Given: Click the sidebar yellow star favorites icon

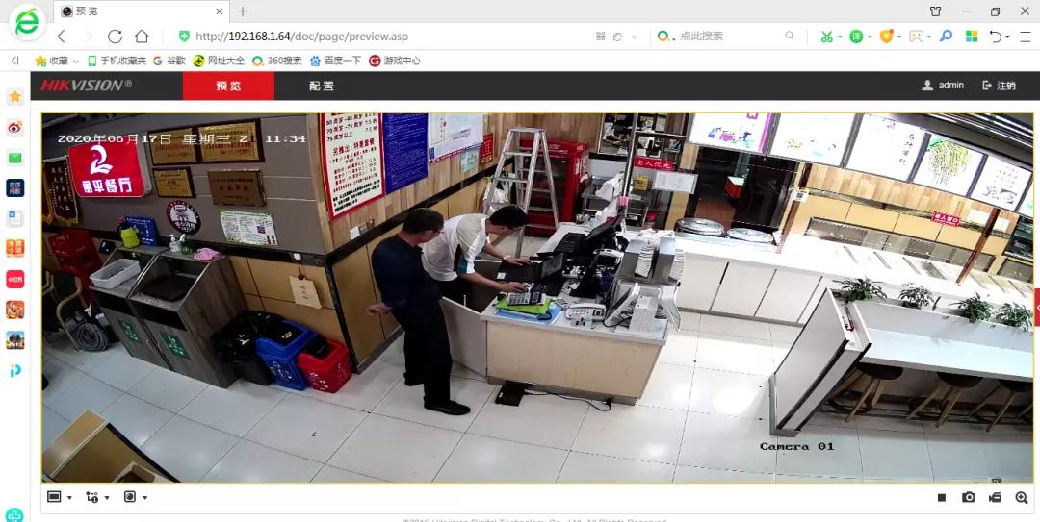Looking at the screenshot, I should pos(15,97).
